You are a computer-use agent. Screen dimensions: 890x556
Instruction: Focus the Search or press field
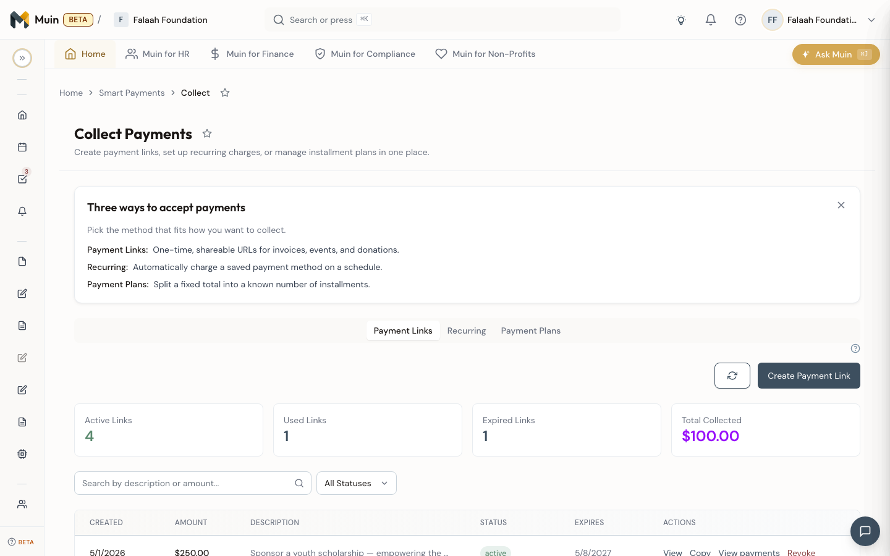pos(443,20)
